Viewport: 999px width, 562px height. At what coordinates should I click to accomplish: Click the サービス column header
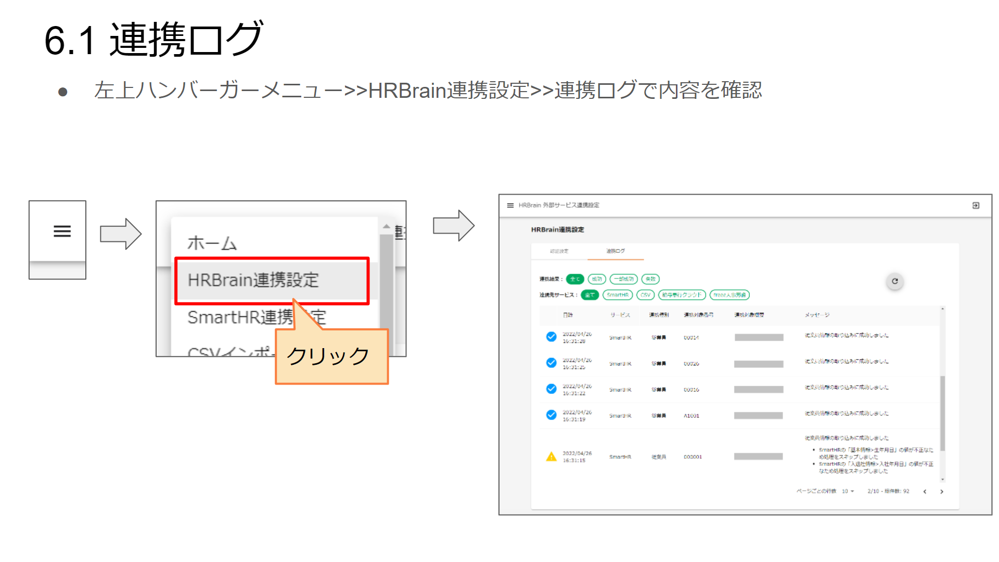[620, 315]
